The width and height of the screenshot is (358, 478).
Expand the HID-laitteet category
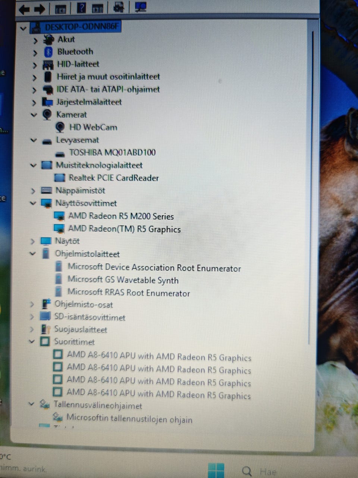[35, 65]
